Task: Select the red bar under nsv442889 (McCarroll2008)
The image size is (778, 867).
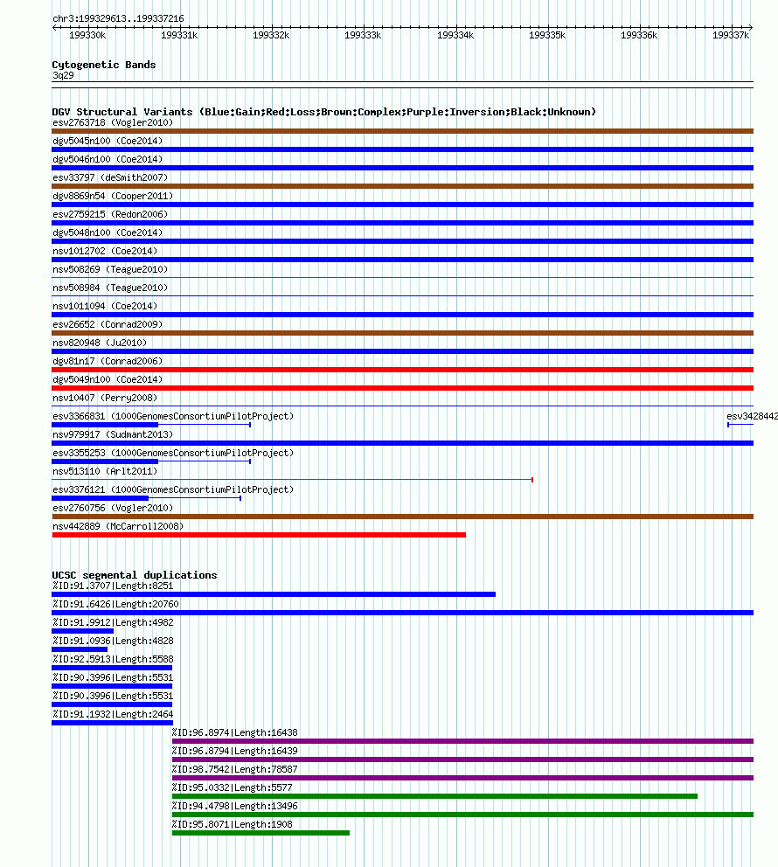Action: (x=259, y=535)
